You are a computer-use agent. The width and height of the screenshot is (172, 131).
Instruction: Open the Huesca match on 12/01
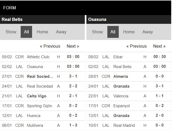pos(42,116)
